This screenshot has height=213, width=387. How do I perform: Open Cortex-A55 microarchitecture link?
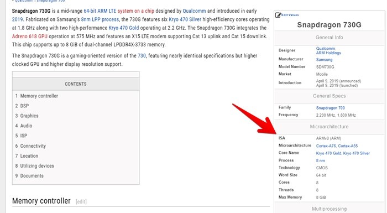coord(348,146)
